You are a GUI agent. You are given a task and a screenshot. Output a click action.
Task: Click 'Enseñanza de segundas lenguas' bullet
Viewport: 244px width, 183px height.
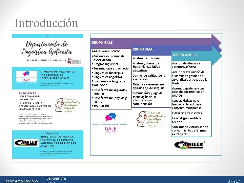click(x=109, y=92)
